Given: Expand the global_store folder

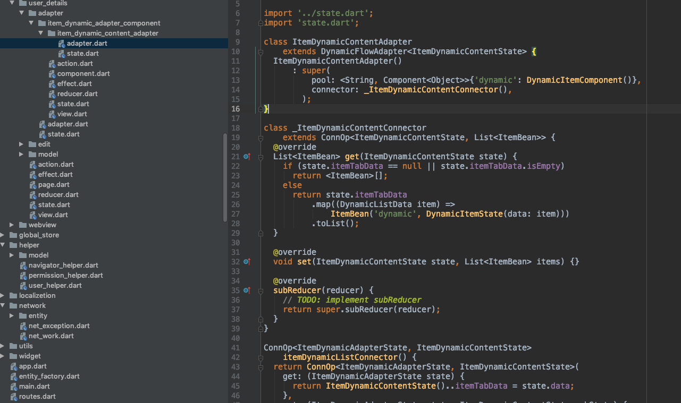Looking at the screenshot, I should 3,235.
